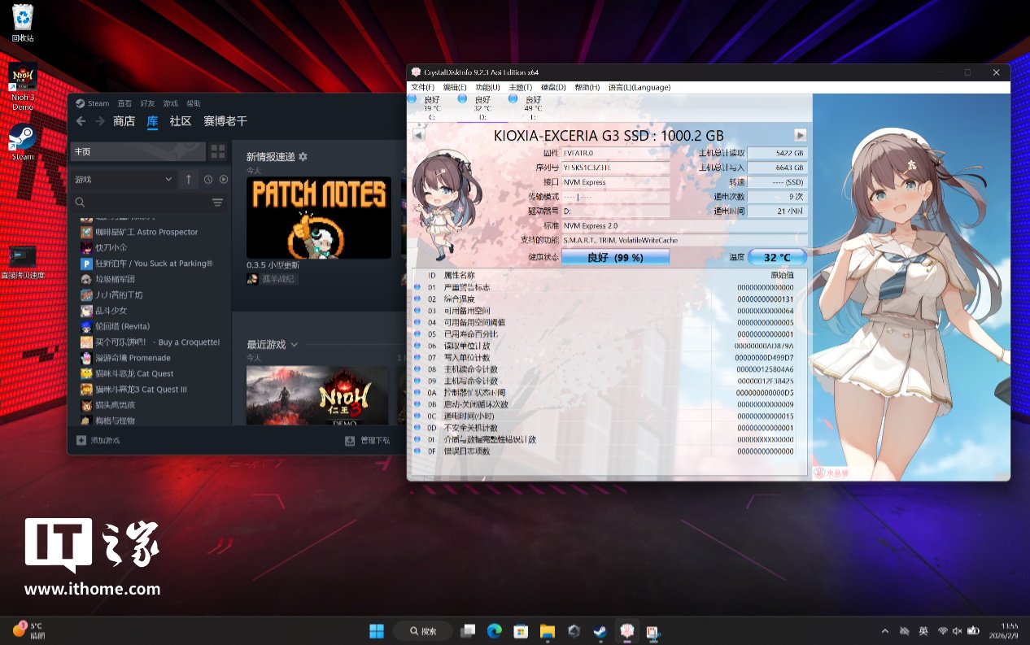Image resolution: width=1030 pixels, height=645 pixels.
Task: Open the Steam collections grid view icon
Action: [x=218, y=151]
